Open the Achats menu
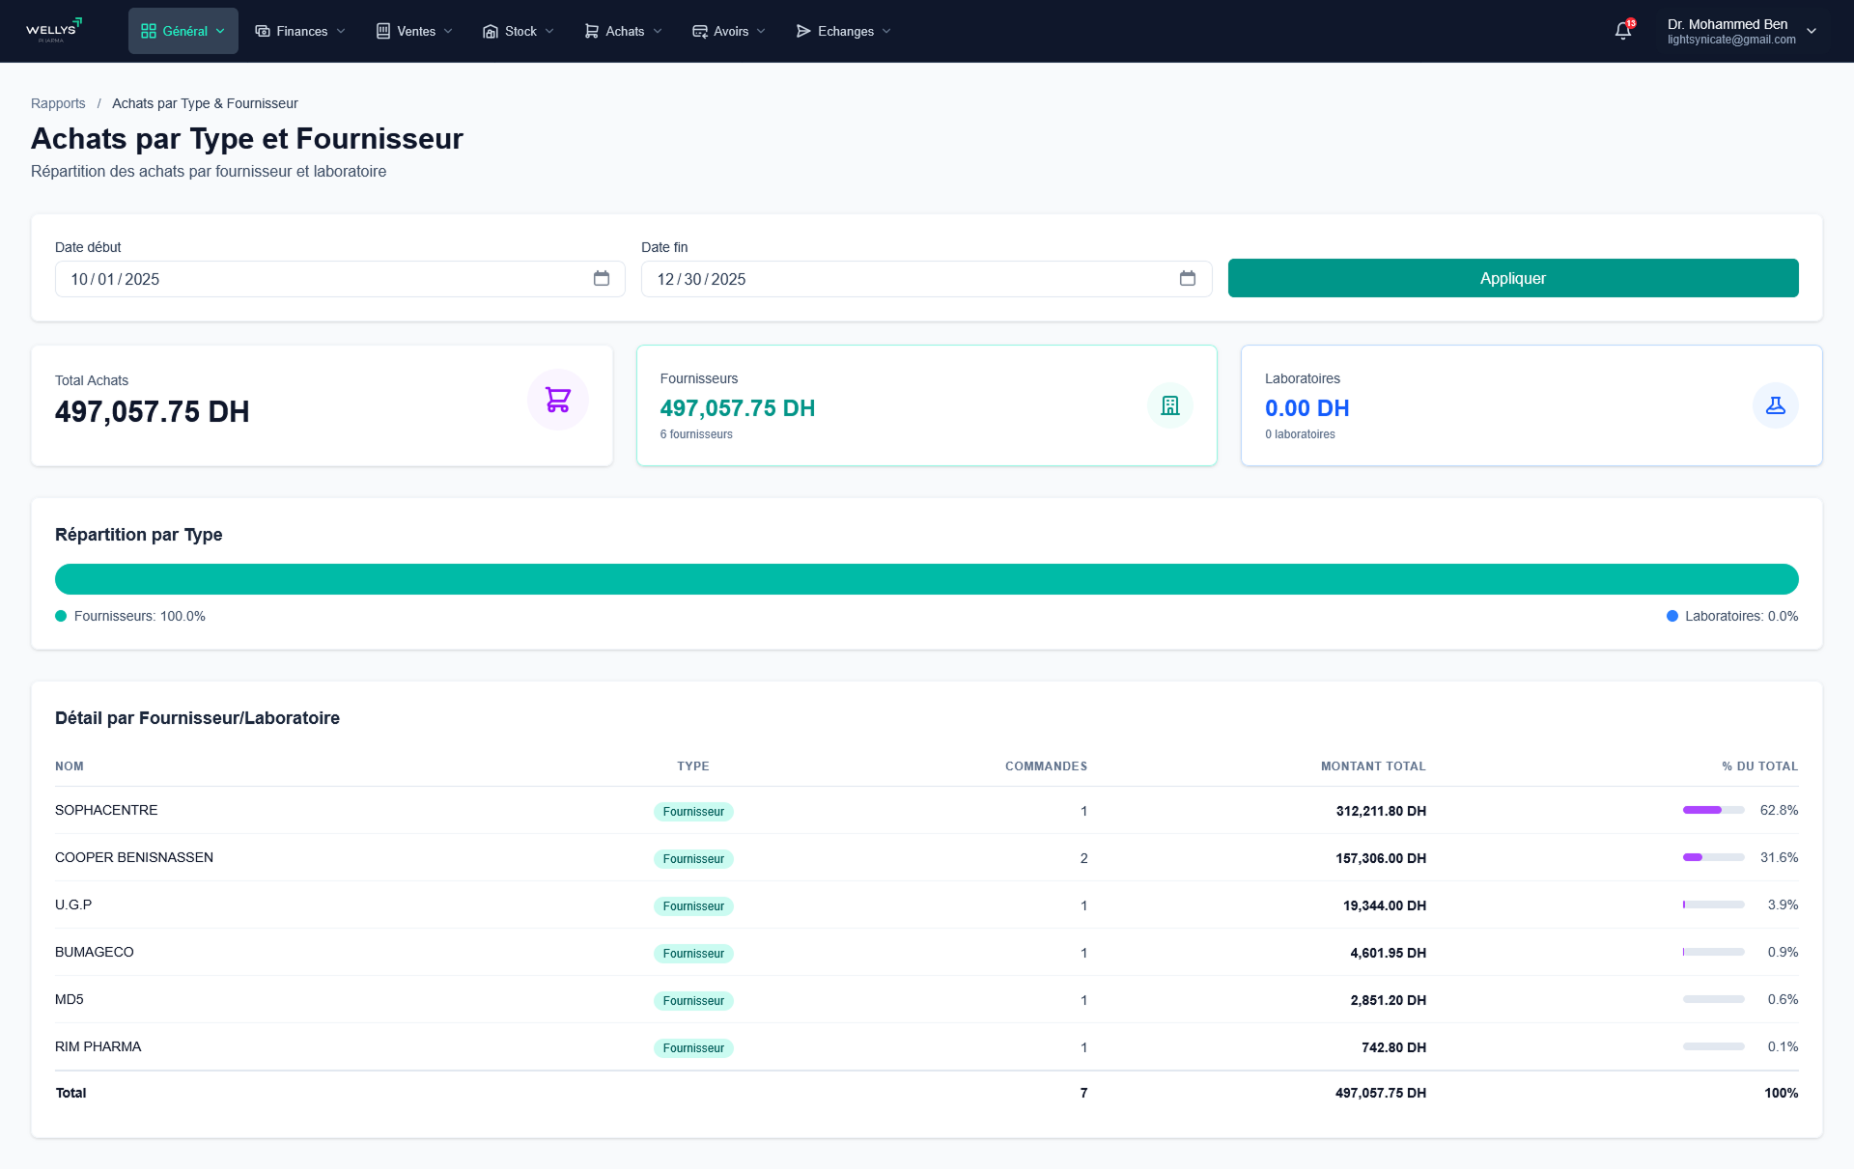This screenshot has height=1169, width=1854. pos(623,31)
